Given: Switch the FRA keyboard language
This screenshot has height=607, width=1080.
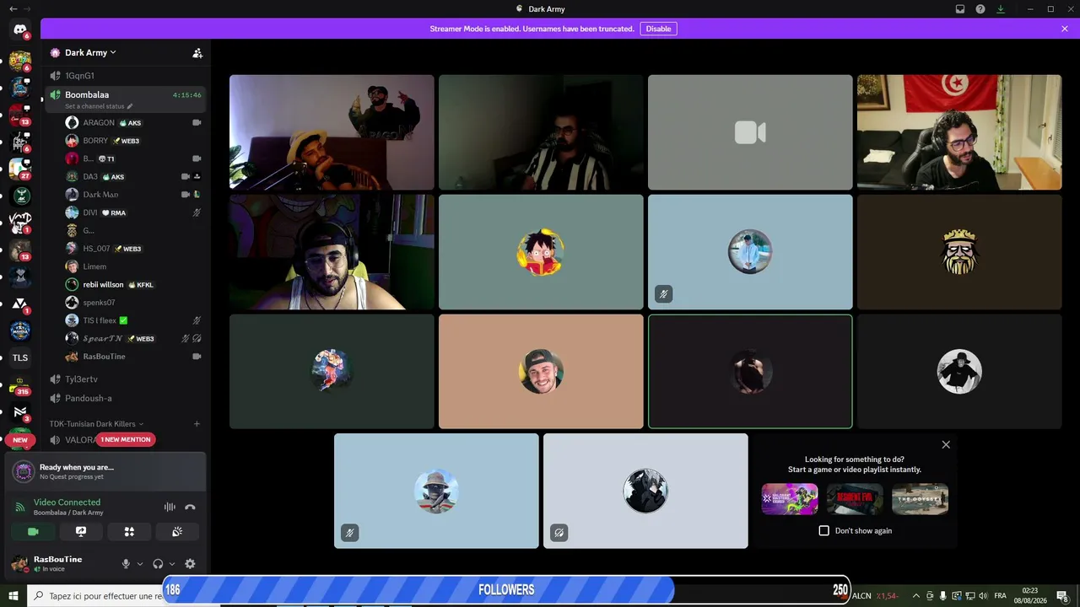Looking at the screenshot, I should click(1001, 596).
